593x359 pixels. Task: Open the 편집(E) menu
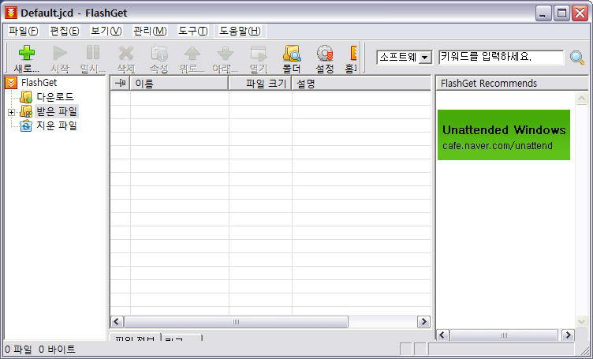pyautogui.click(x=65, y=31)
